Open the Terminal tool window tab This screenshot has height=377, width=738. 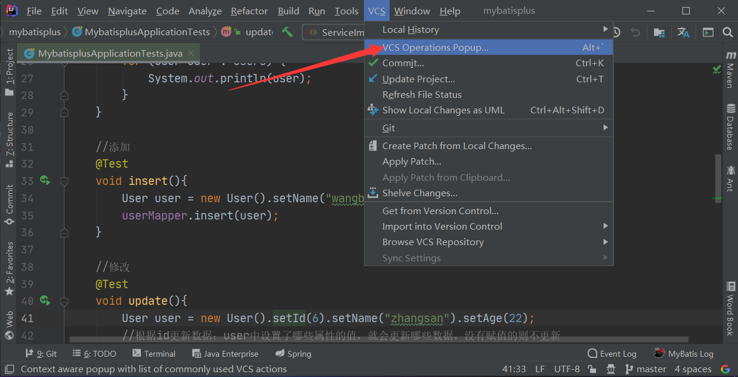[x=154, y=354]
